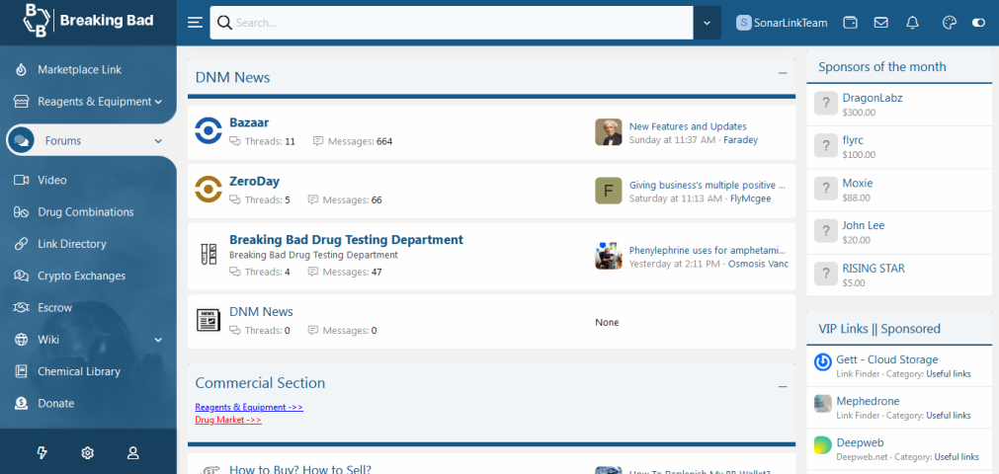Viewport: 999px width, 474px height.
Task: Open the user profile sidebar footer icon
Action: point(132,453)
